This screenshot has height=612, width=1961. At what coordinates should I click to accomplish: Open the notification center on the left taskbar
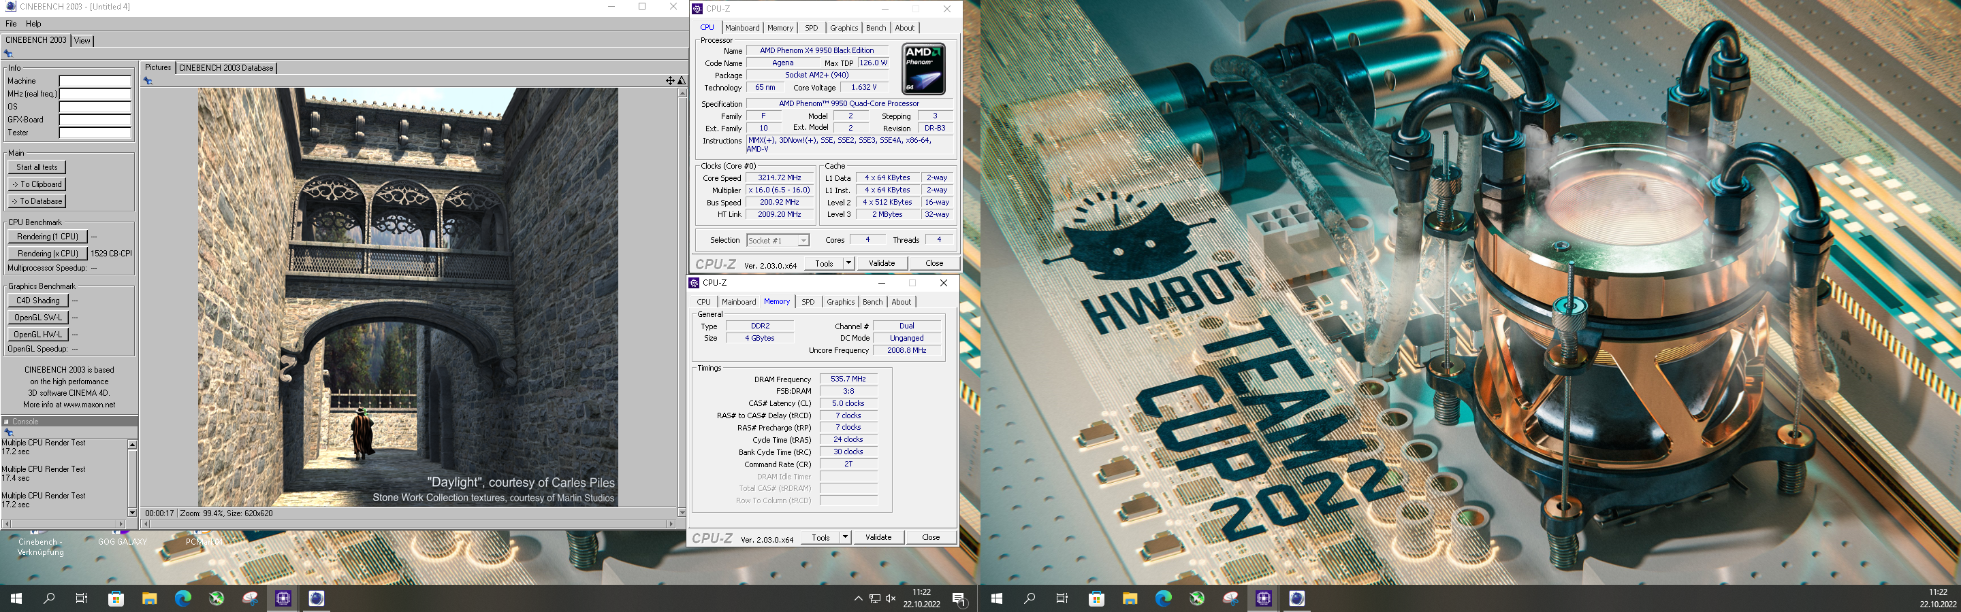[x=960, y=599]
